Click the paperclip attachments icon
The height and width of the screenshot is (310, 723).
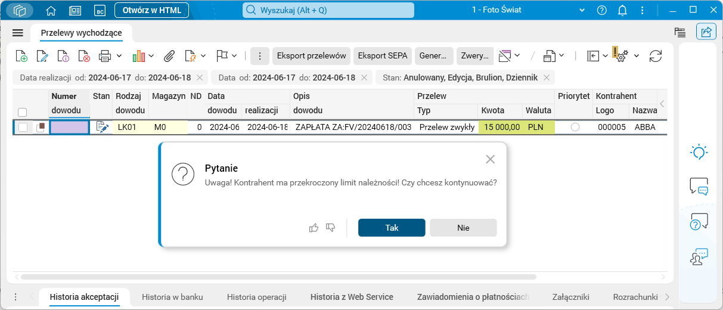(169, 56)
